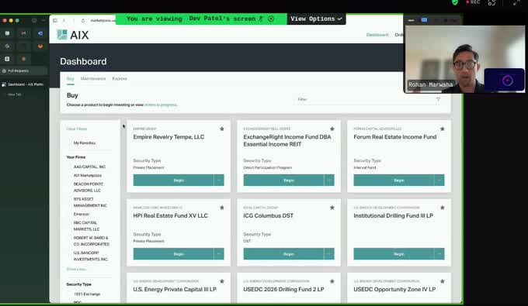This screenshot has width=528, height=306.
Task: Toggle the browser sidebar panel icon
Action: 55,20
